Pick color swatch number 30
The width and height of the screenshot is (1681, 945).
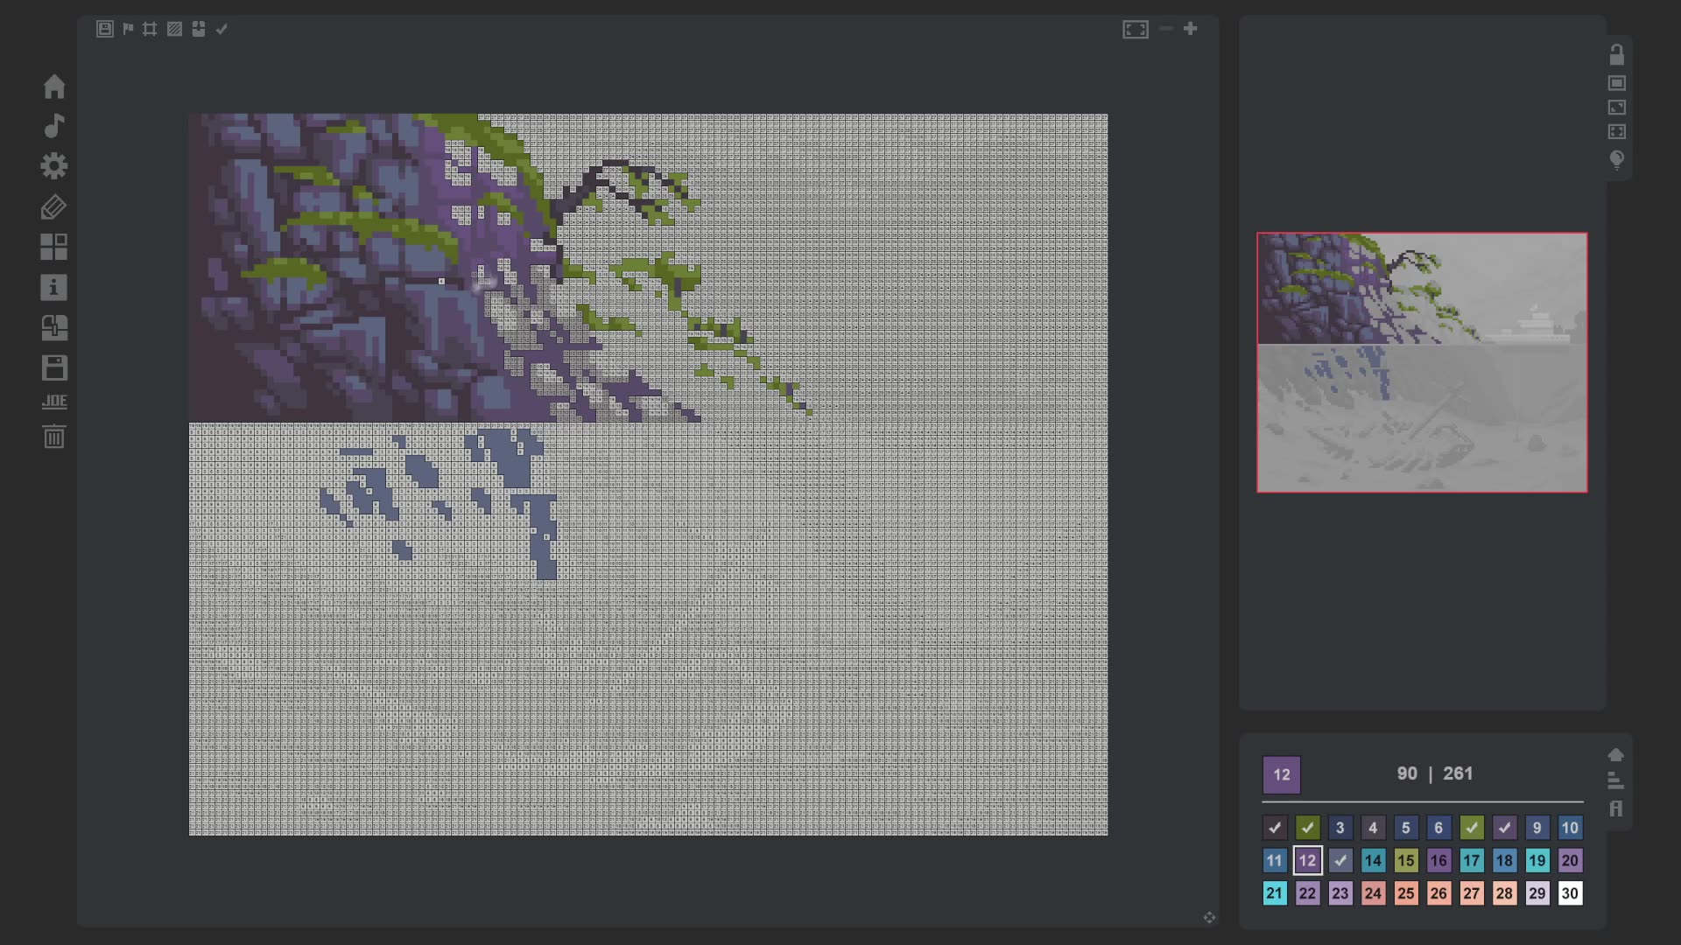click(1569, 893)
